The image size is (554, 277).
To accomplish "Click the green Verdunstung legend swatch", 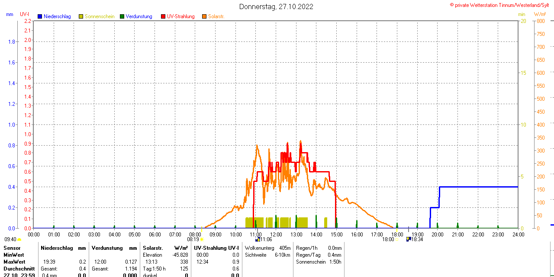I will (122, 16).
